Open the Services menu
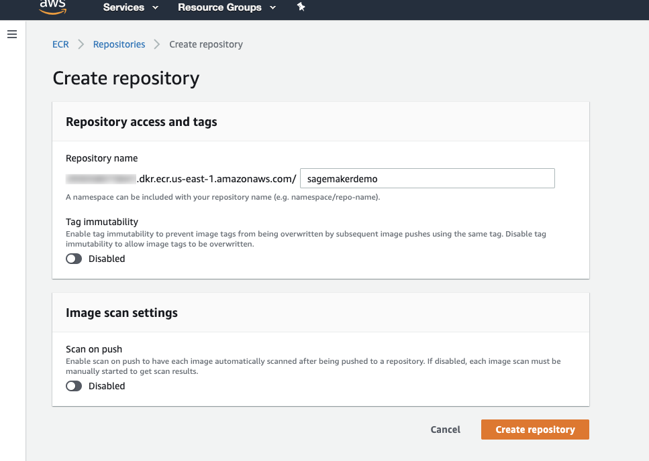 pos(123,7)
